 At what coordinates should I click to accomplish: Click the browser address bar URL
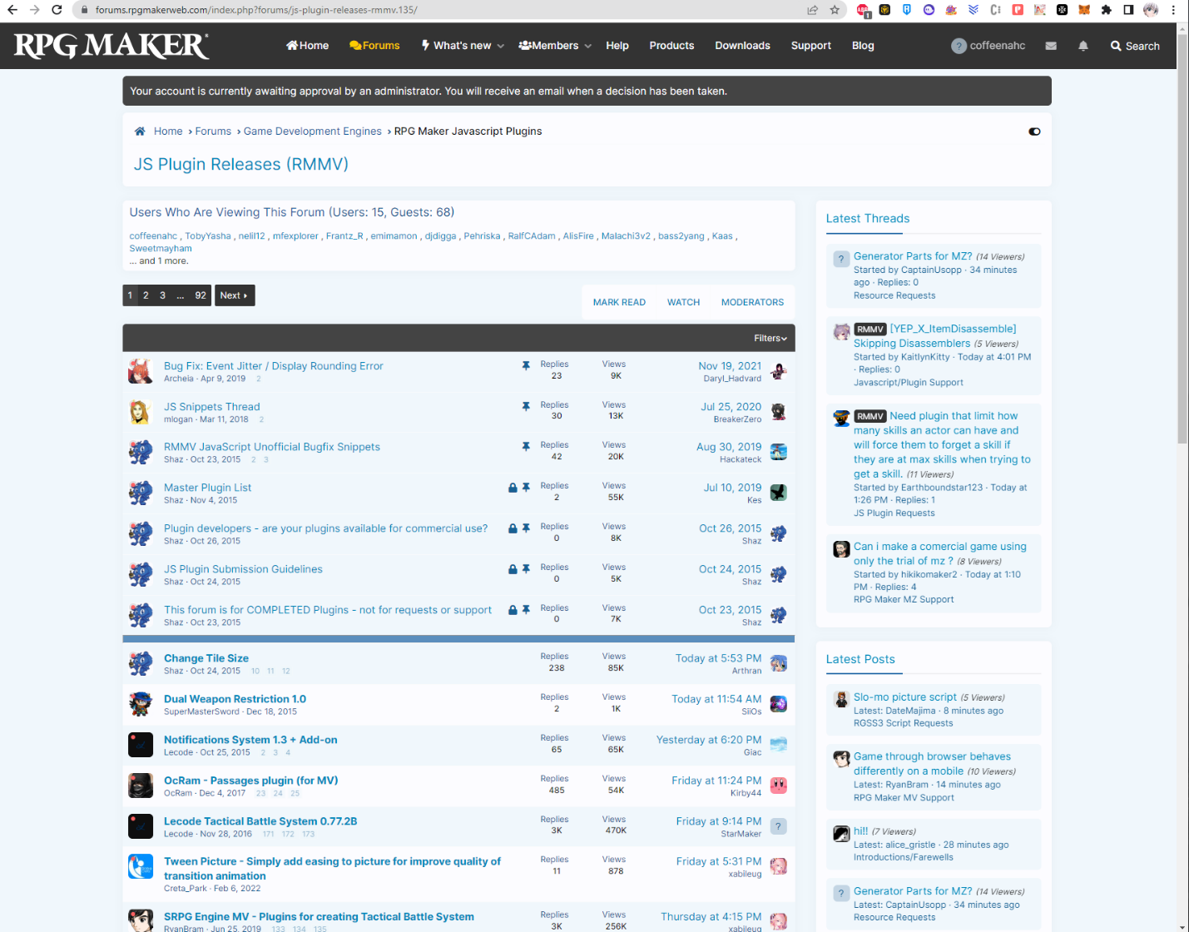[256, 10]
